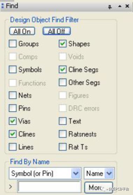The image size is (133, 195).
Task: Close the Find panel
Action: 127,6
